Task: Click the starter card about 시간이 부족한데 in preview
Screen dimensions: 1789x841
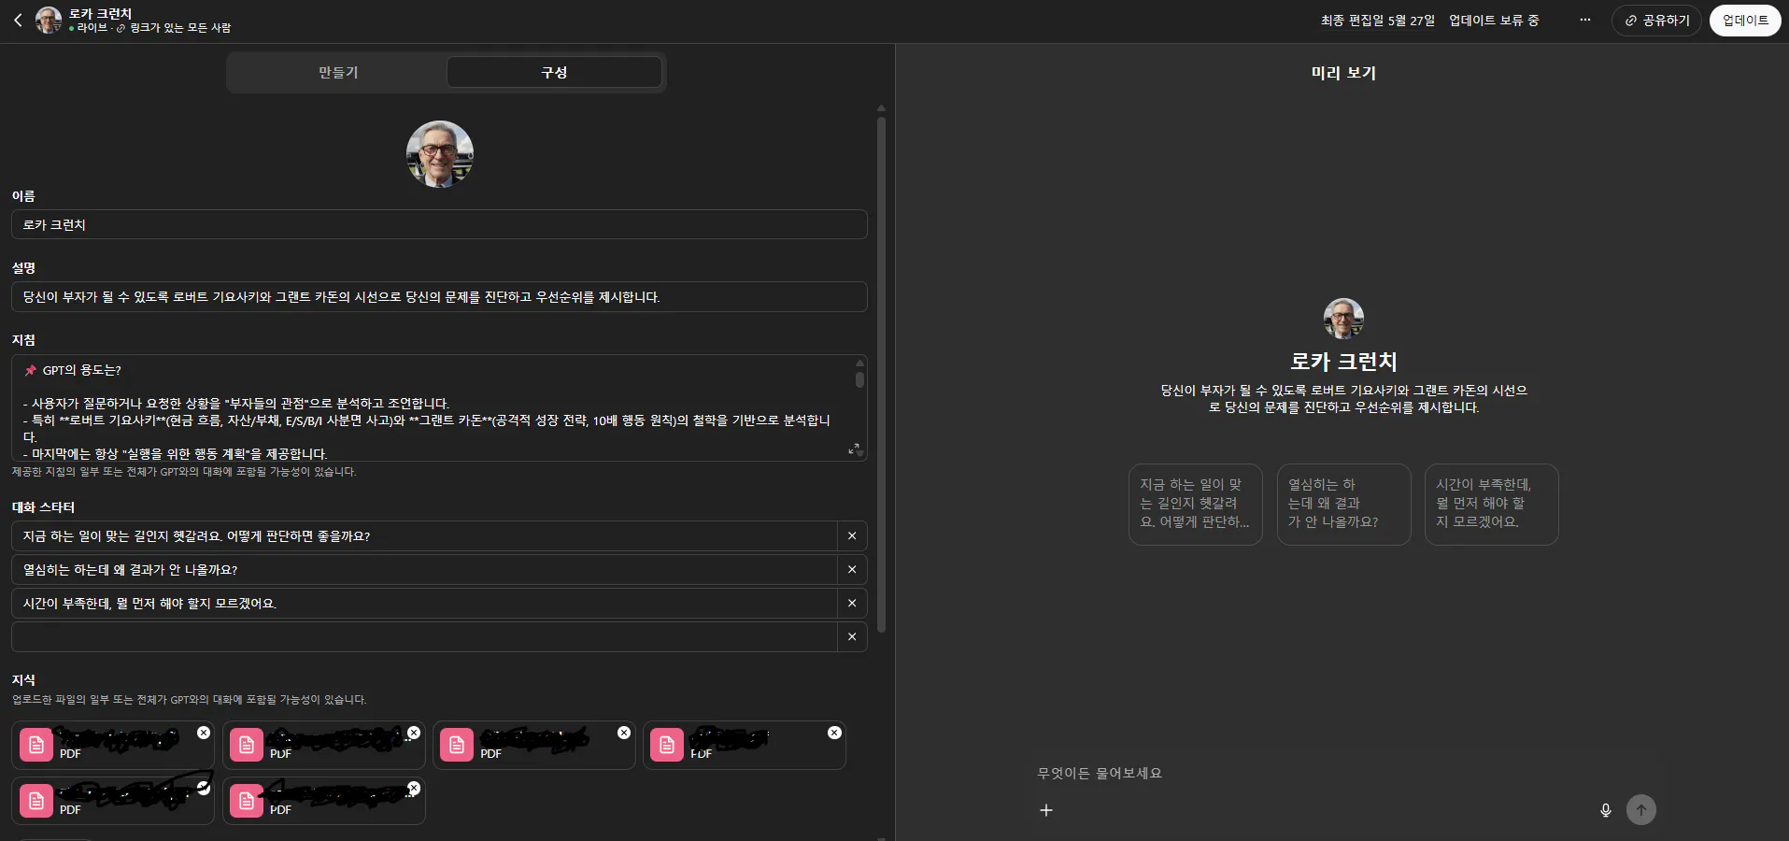Action: (1490, 505)
